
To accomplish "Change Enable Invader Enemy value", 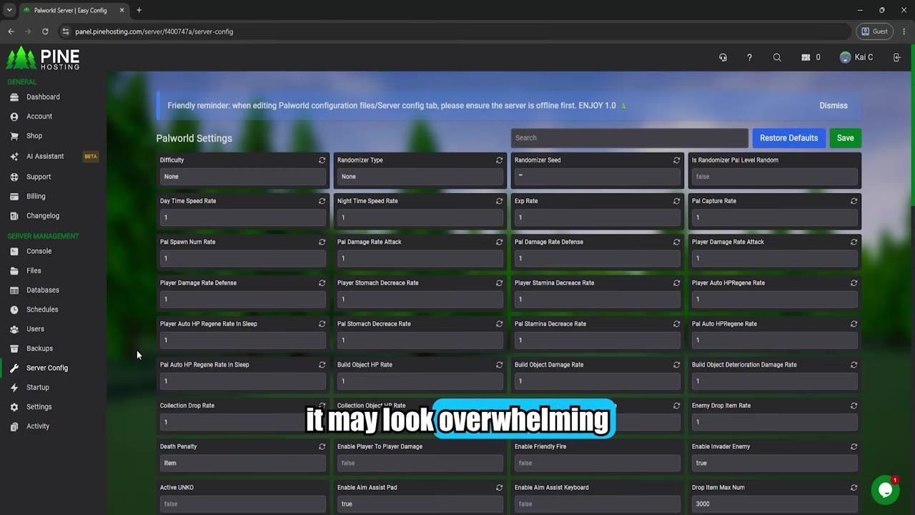I will point(775,463).
